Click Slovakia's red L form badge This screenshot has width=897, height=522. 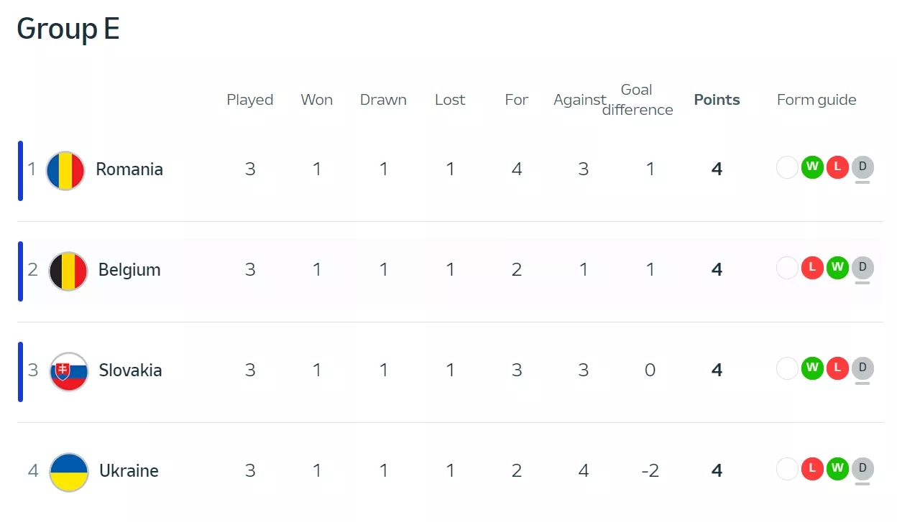[x=837, y=369]
